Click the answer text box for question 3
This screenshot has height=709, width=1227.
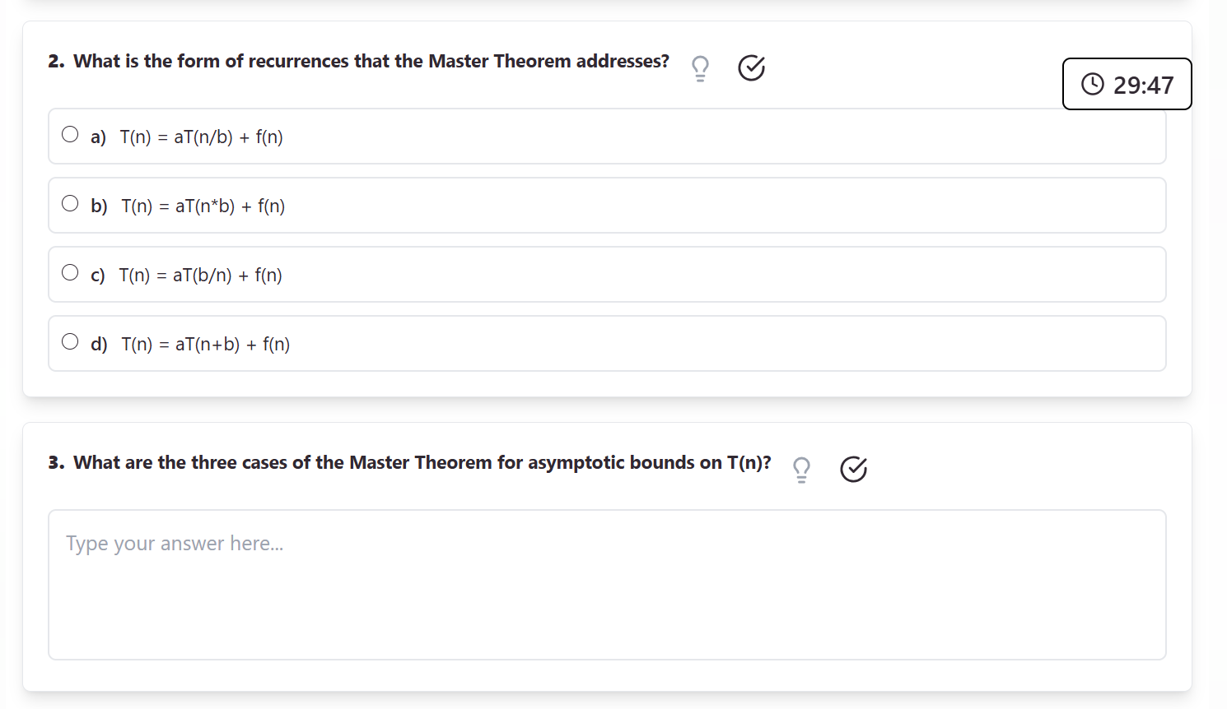[607, 584]
